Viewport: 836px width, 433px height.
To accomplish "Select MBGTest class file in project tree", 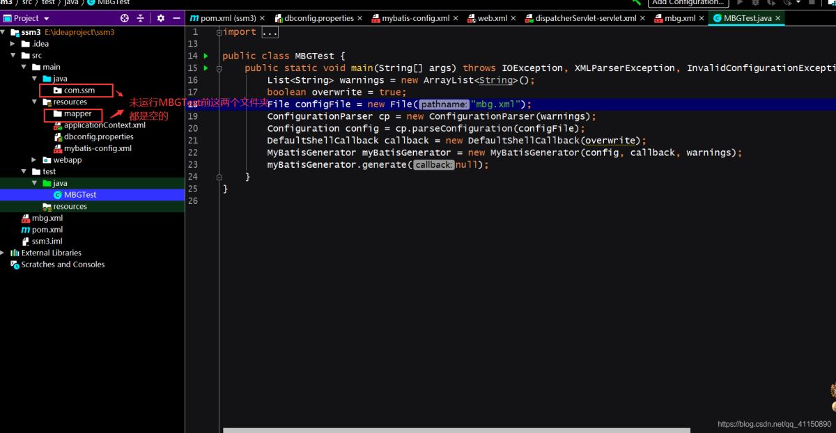I will 79,195.
